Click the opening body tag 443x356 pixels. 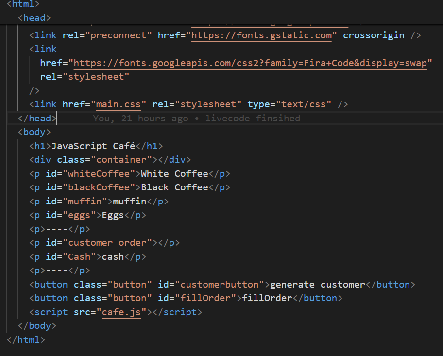(x=34, y=132)
